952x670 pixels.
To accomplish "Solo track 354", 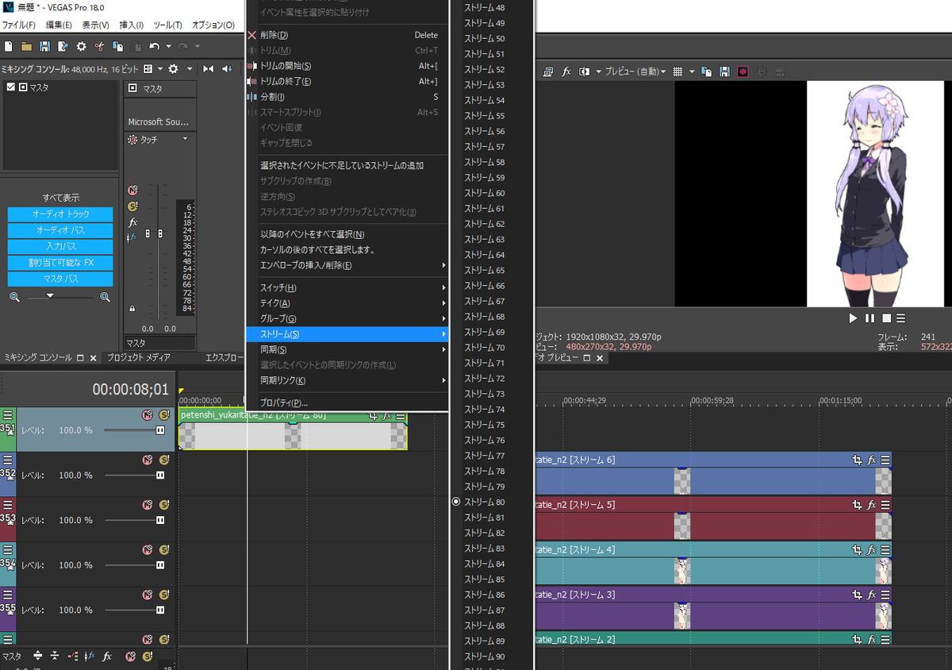I will click(x=164, y=550).
